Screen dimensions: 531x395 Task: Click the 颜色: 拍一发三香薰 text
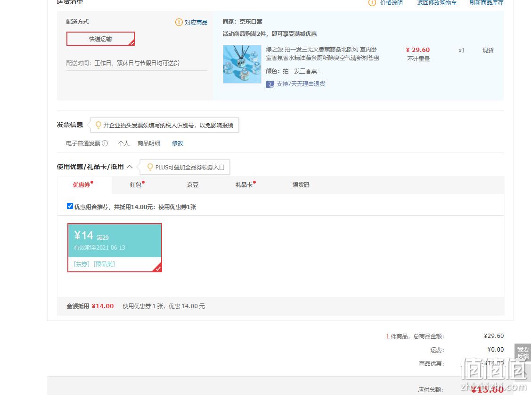294,71
